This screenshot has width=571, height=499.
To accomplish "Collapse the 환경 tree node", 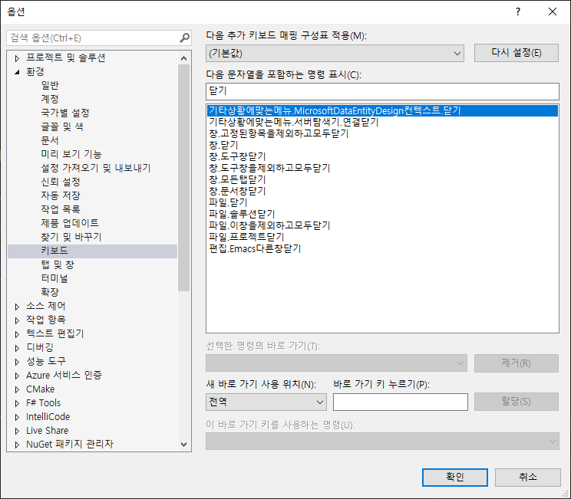I will pos(17,72).
